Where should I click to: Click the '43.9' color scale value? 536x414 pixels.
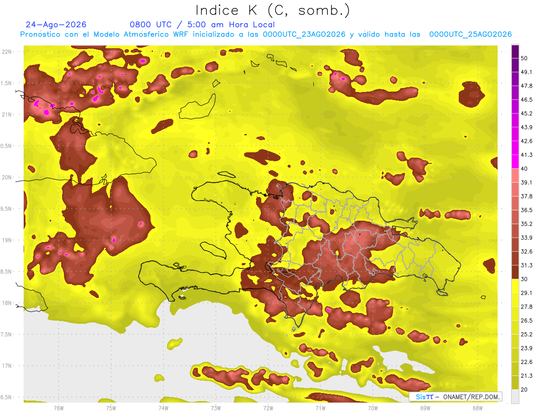coord(527,127)
